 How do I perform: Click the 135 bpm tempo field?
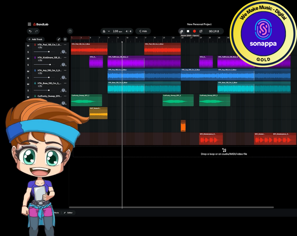point(117,31)
